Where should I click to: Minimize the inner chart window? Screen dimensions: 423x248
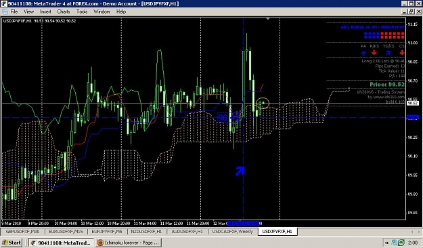404,12
